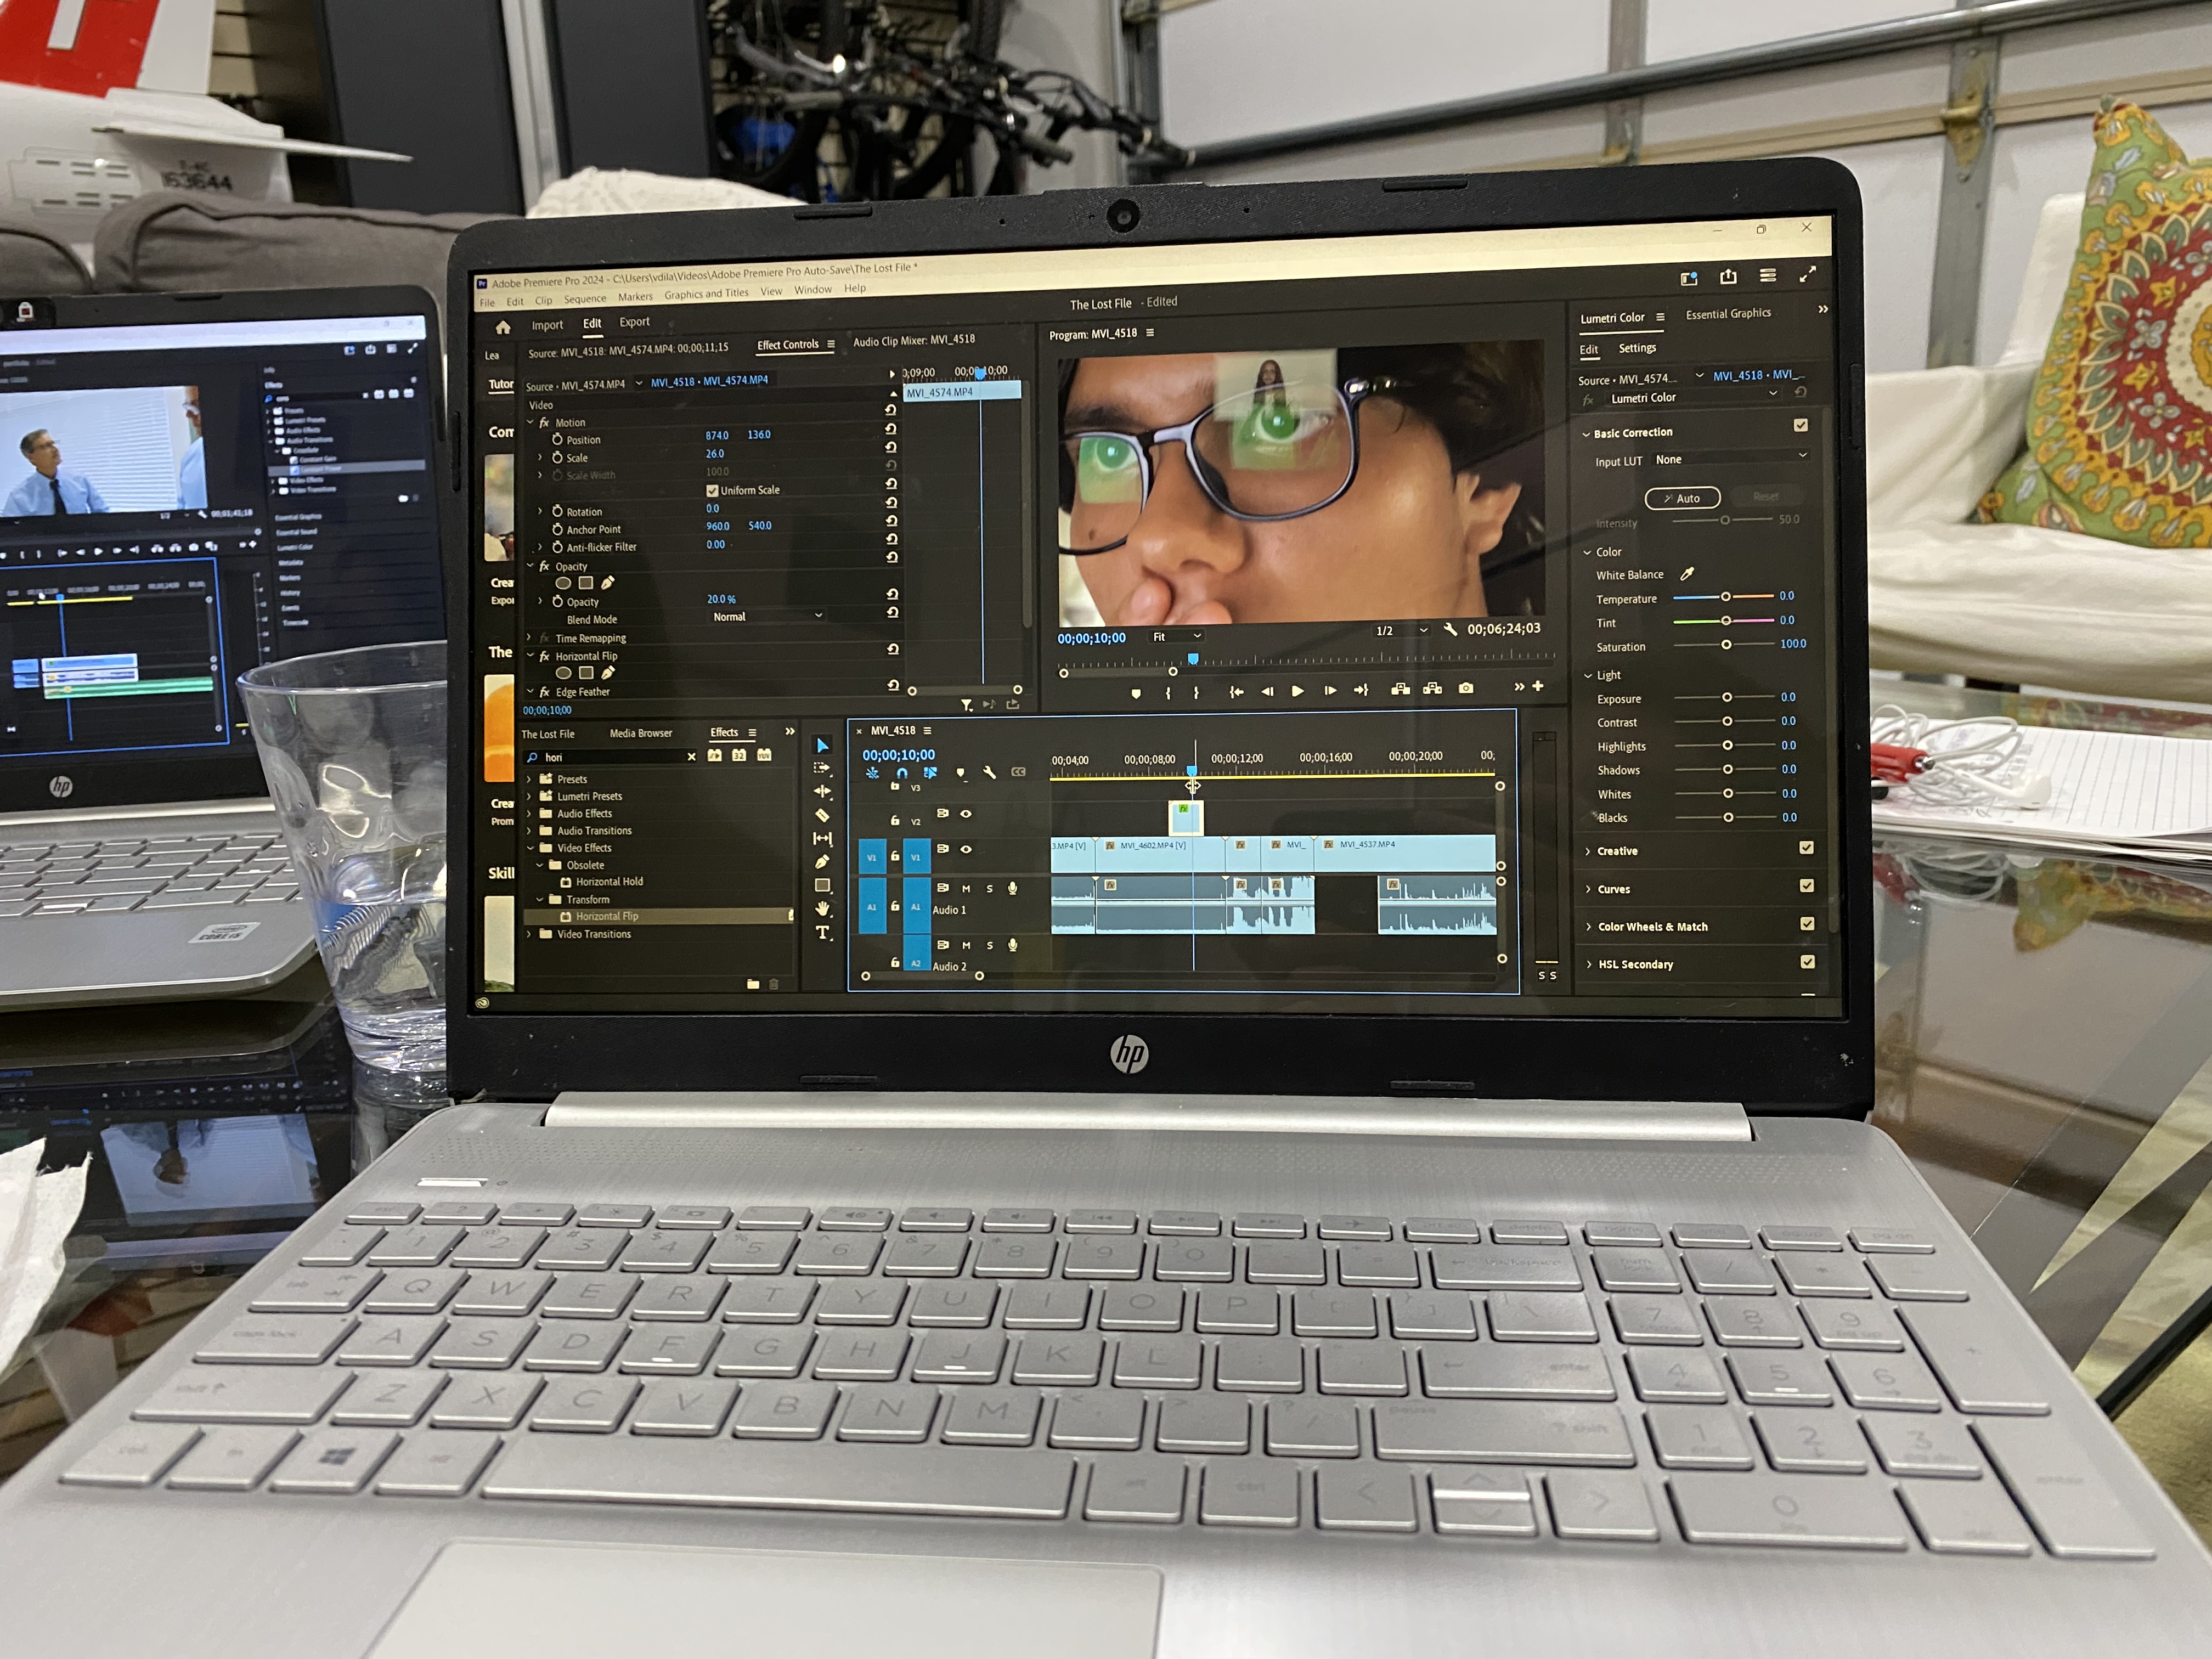Image resolution: width=2212 pixels, height=1659 pixels.
Task: Select the Pen tool in timeline toolbar
Action: pos(822,862)
